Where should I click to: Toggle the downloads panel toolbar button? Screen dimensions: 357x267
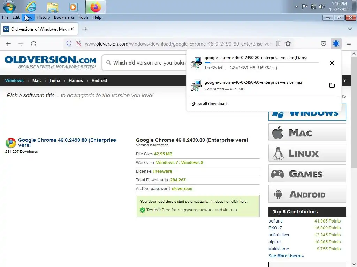[x=336, y=43]
